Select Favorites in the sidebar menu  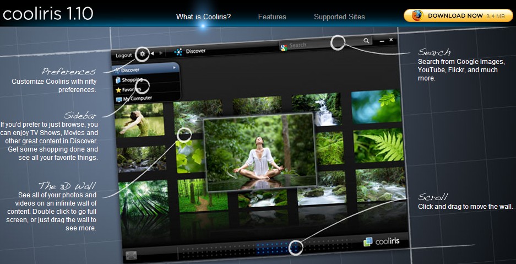147,89
